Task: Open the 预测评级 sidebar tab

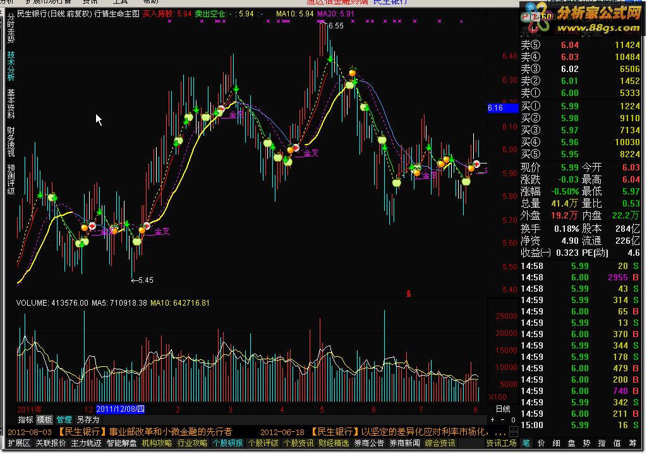Action: point(11,180)
